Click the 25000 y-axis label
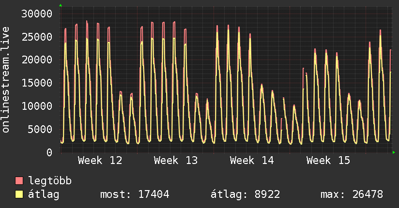This screenshot has height=208, width=399. [x=37, y=37]
